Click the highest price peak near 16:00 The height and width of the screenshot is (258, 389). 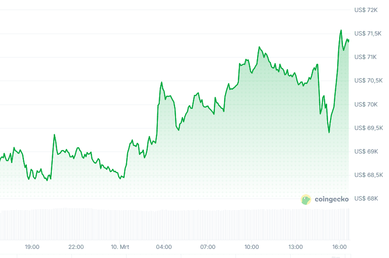[x=341, y=30]
